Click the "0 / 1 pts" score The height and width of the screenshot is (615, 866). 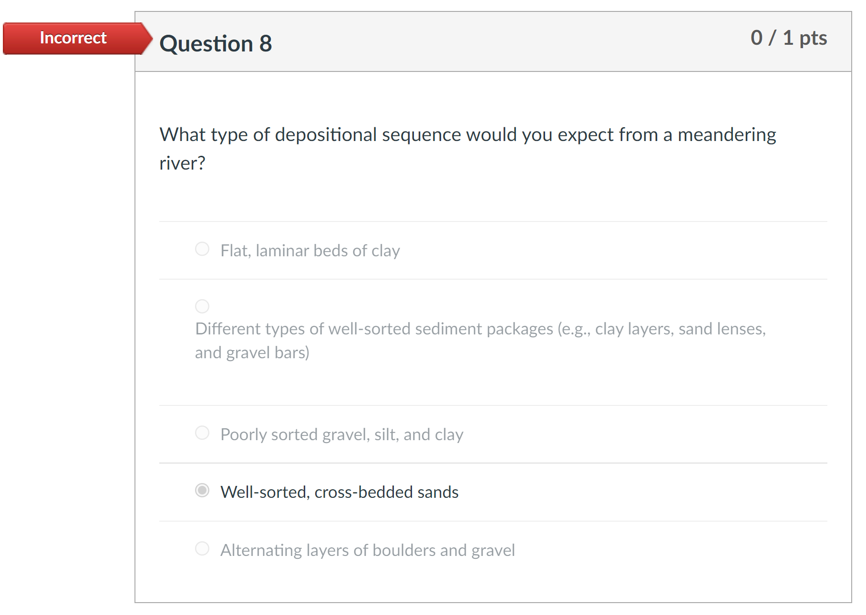click(x=788, y=38)
